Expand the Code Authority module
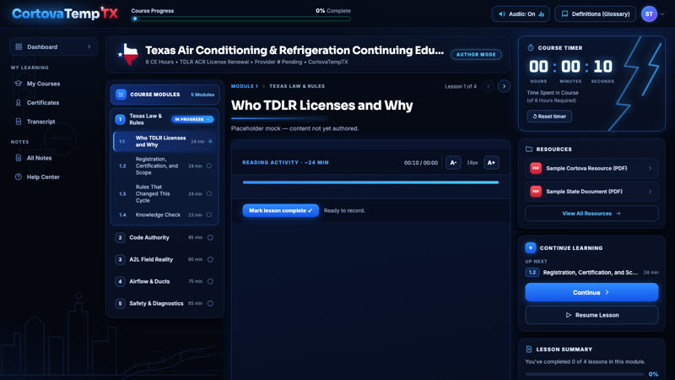The width and height of the screenshot is (675, 380). click(165, 237)
